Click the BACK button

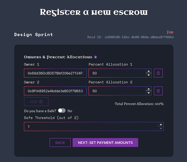point(60,143)
